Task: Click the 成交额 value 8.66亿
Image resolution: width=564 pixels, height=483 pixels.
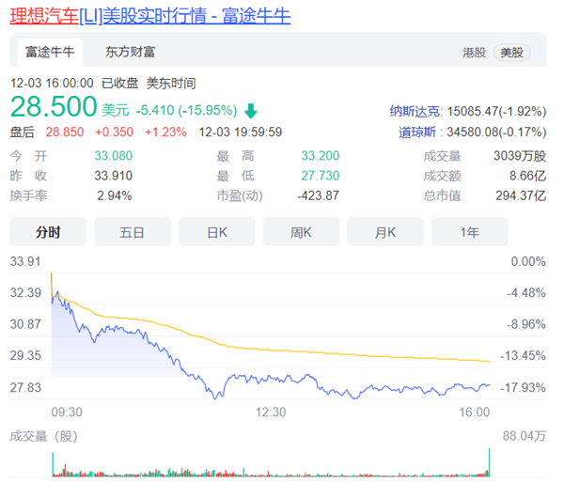Action: (x=527, y=176)
